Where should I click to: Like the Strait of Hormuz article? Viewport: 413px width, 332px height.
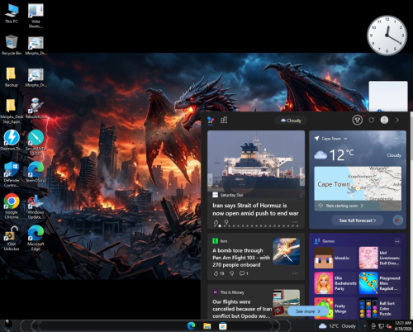pyautogui.click(x=216, y=221)
